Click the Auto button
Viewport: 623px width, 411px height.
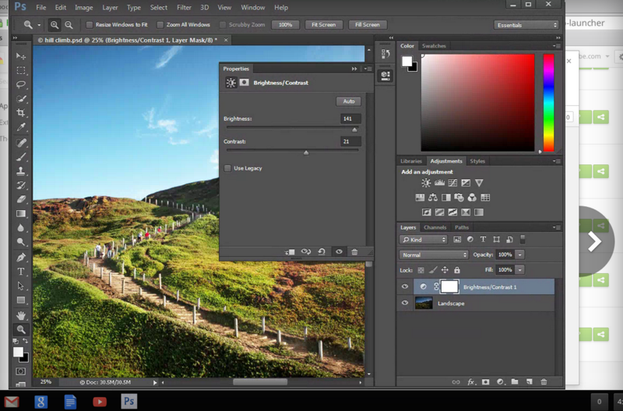(348, 102)
